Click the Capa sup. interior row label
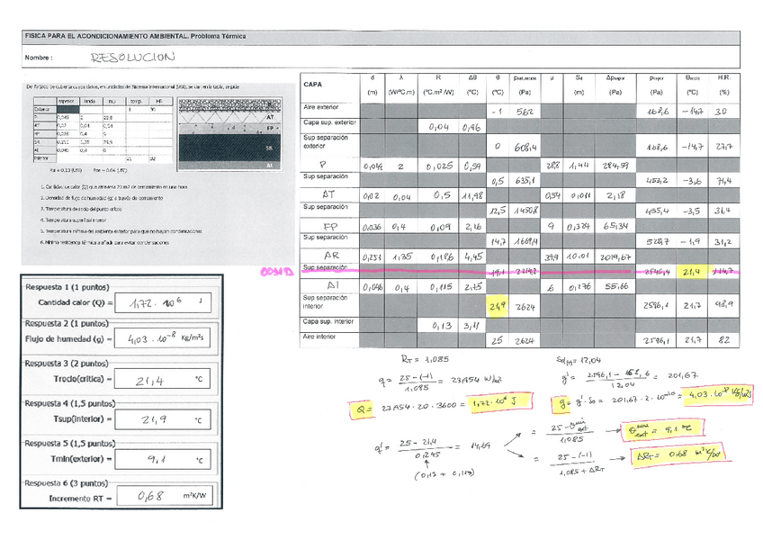 [x=328, y=321]
